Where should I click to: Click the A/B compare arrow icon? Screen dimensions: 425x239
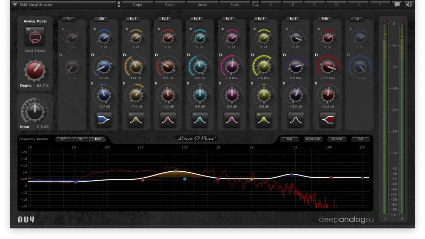[255, 4]
